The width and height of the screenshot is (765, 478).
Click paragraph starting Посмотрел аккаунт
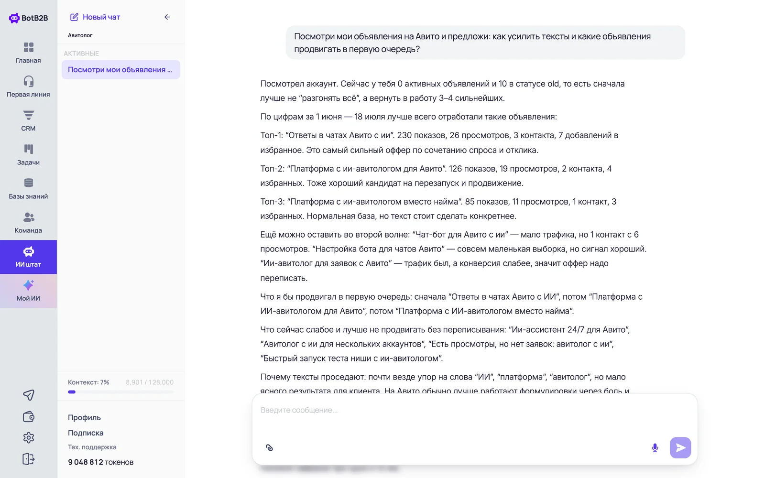(442, 91)
